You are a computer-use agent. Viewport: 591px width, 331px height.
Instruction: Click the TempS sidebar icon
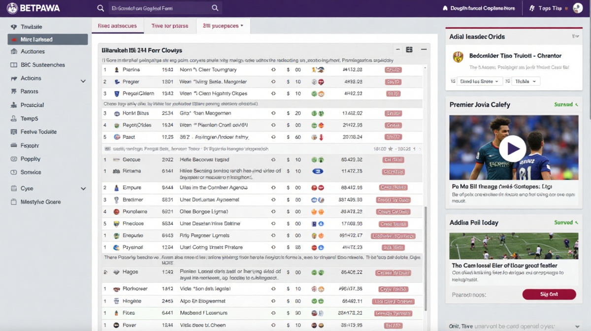point(13,119)
